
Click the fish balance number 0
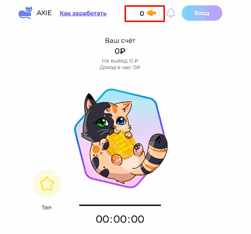[142, 13]
